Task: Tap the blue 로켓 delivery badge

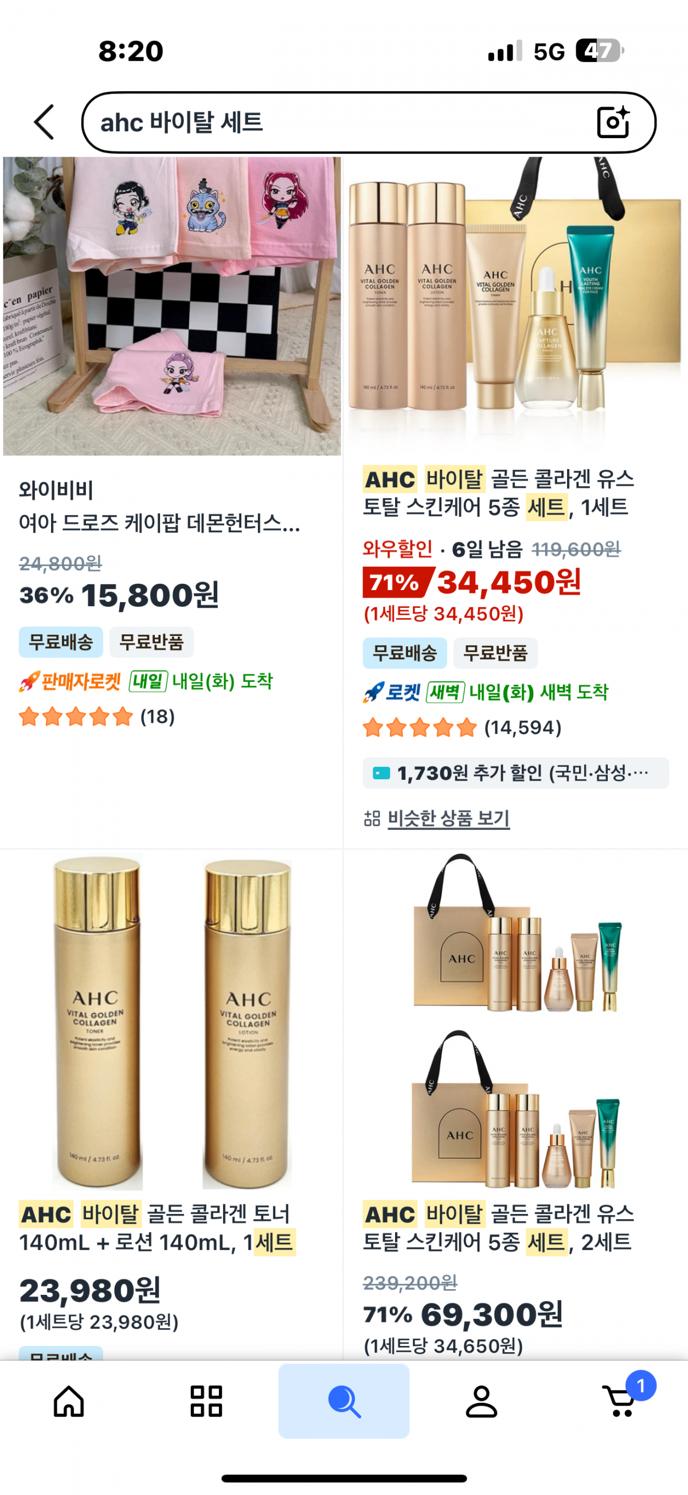Action: pos(392,692)
